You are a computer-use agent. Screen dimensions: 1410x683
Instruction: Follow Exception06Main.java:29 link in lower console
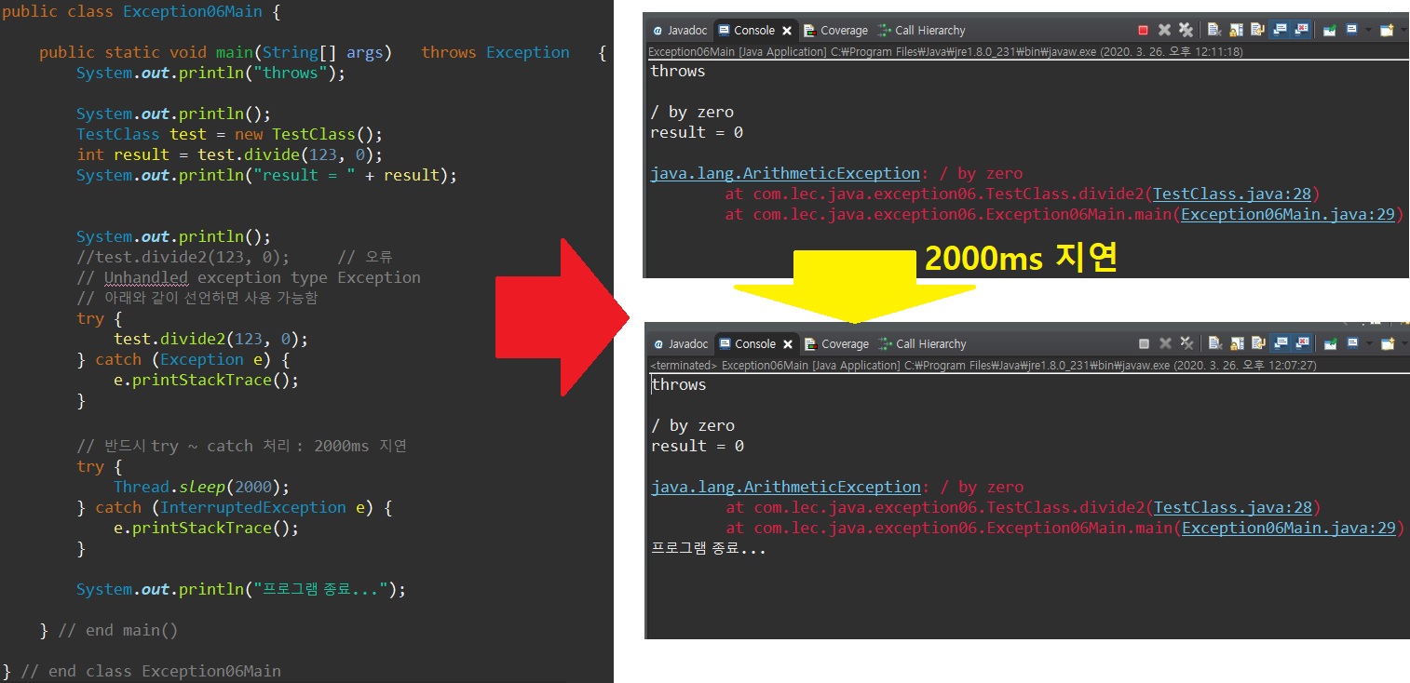point(1288,528)
